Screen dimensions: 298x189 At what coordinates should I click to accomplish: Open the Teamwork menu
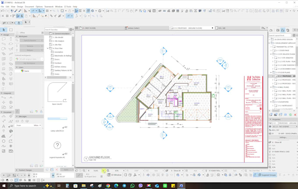coord(49,7)
